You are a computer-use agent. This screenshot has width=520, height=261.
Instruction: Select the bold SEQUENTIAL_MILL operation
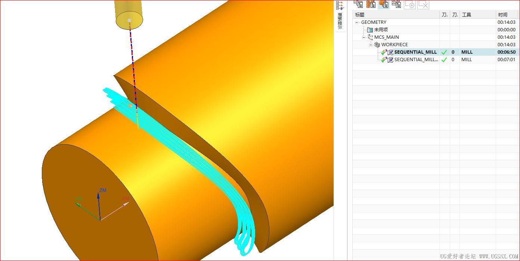[415, 52]
